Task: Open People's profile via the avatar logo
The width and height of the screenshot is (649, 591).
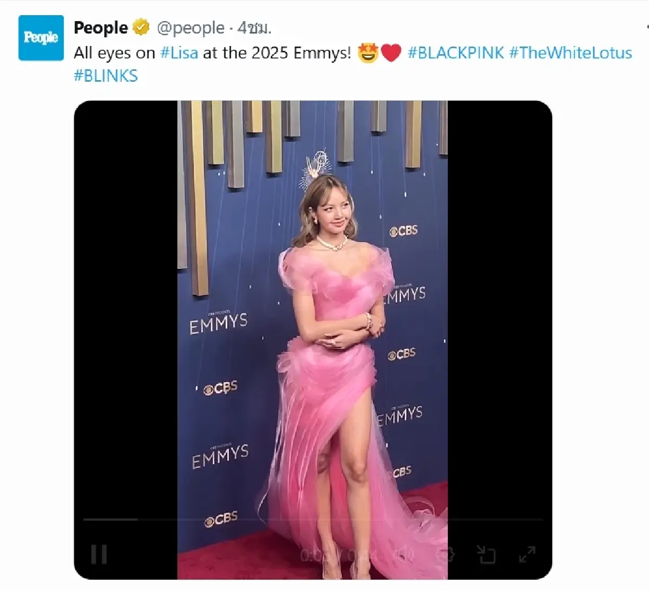Action: click(40, 37)
